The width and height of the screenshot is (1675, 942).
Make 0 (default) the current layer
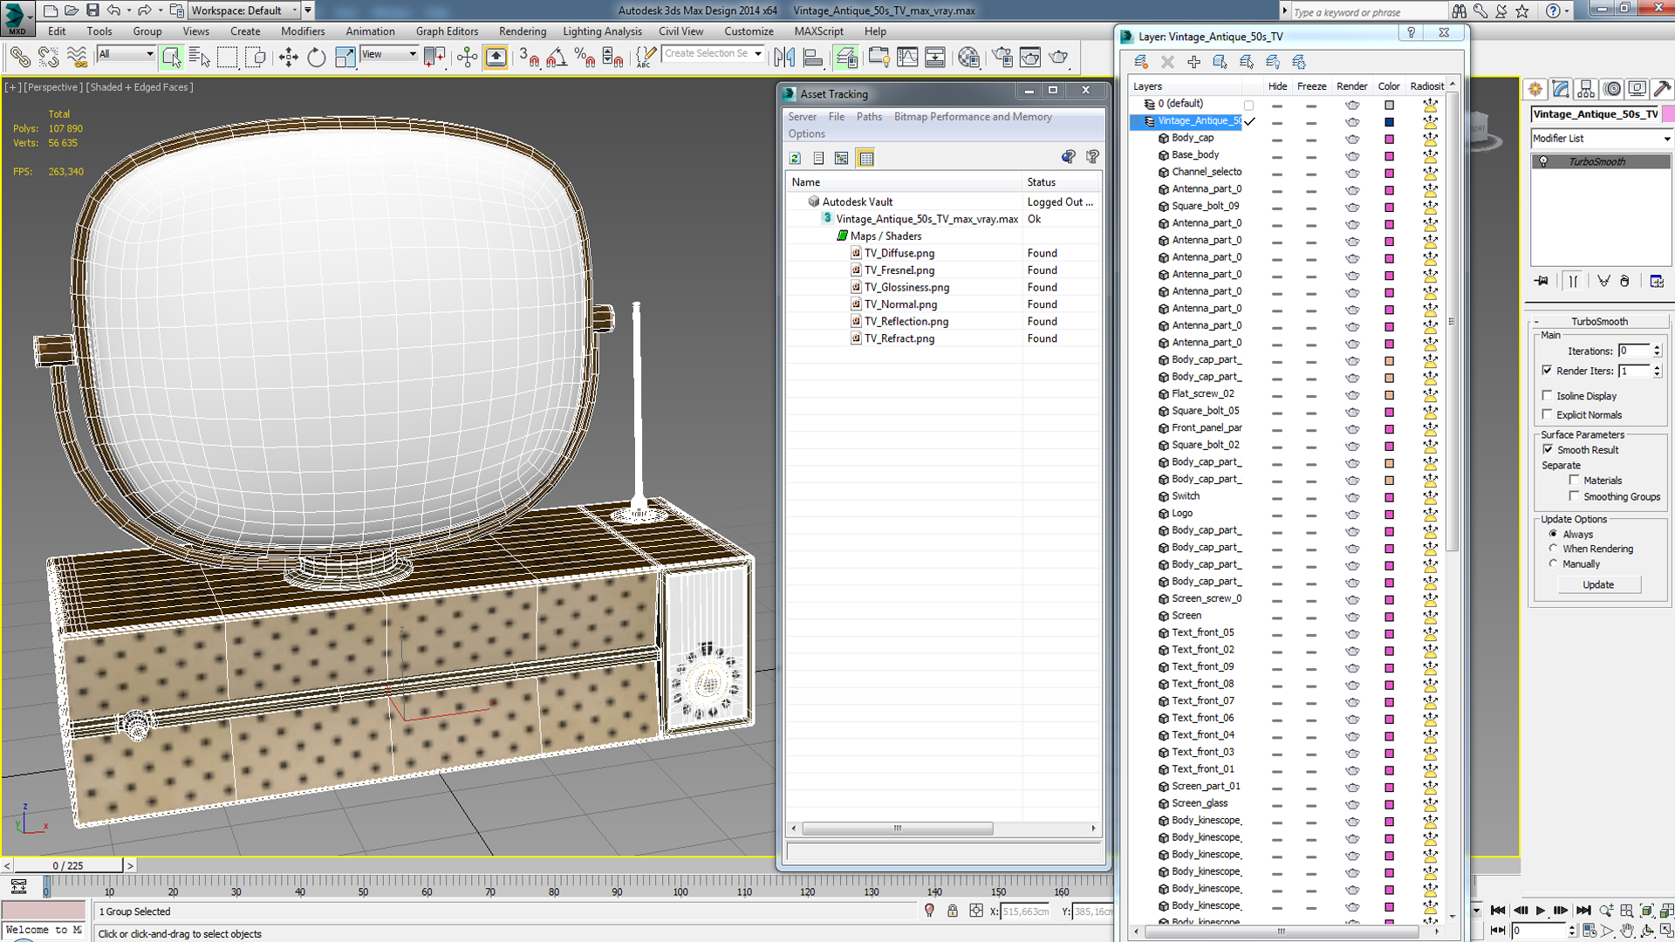[1249, 105]
